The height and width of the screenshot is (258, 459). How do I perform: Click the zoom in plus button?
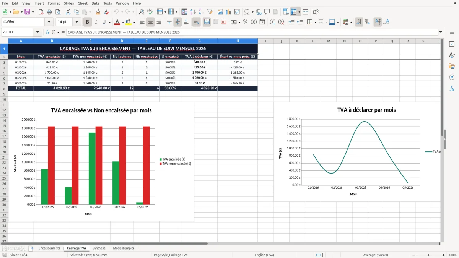click(444, 255)
